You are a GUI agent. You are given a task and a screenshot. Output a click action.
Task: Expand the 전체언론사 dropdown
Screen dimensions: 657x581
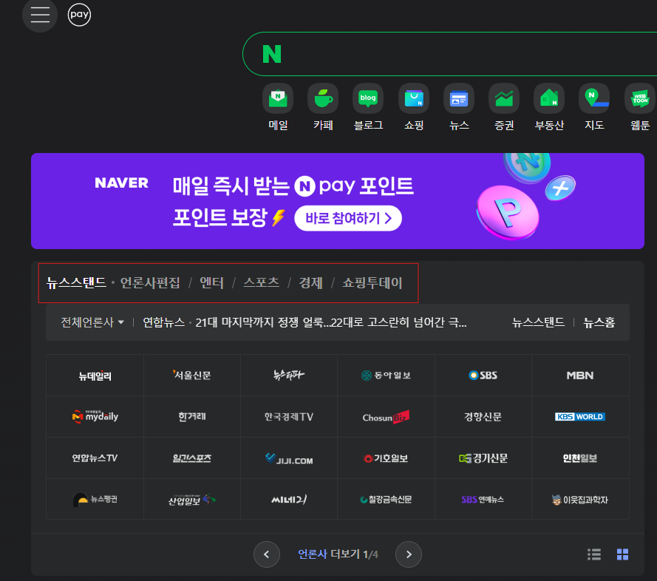[x=92, y=322]
